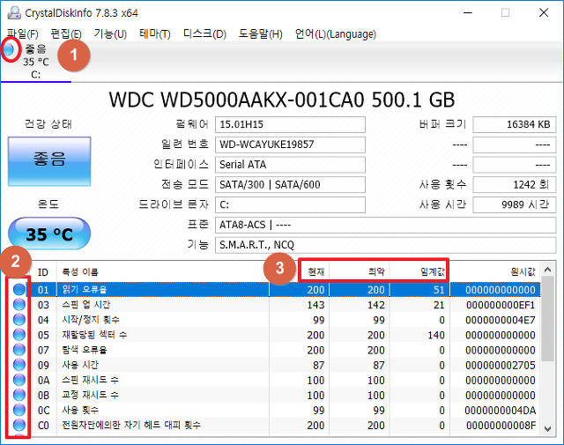
Task: Open the 도움말(H) menu
Action: 261,34
